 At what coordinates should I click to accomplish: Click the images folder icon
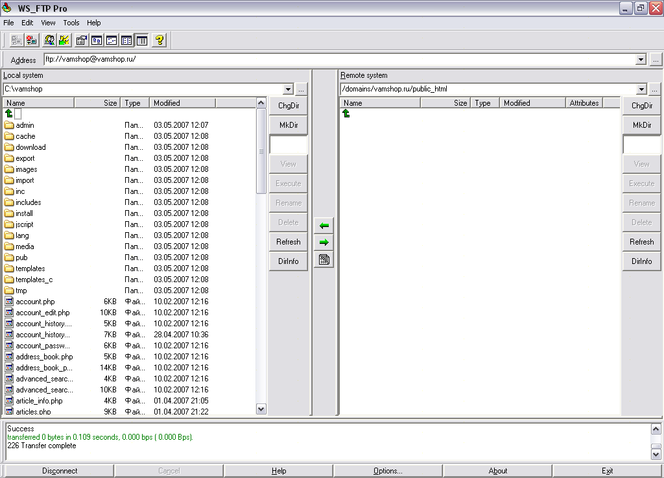(9, 169)
